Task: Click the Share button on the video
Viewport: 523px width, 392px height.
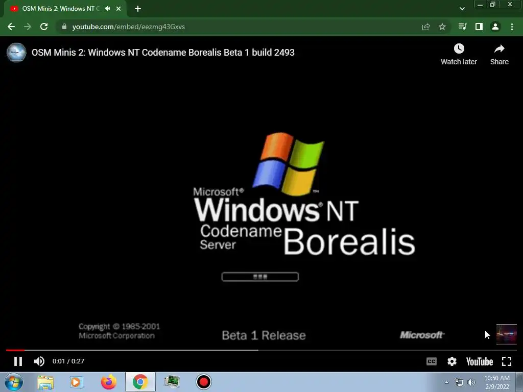Action: 500,54
